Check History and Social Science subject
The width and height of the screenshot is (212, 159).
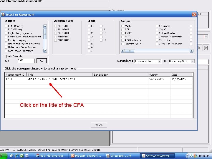tap(6, 47)
